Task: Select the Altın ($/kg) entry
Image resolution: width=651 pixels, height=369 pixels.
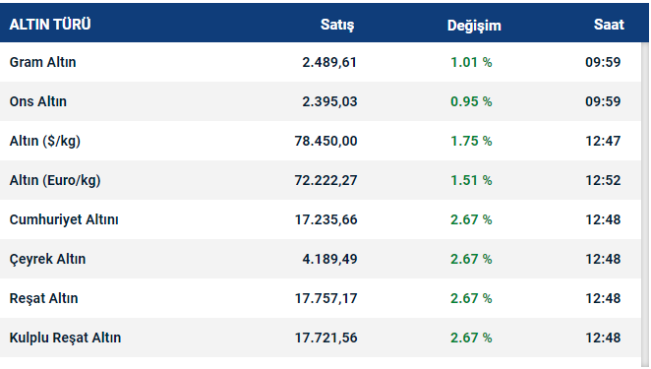Action: coord(45,142)
